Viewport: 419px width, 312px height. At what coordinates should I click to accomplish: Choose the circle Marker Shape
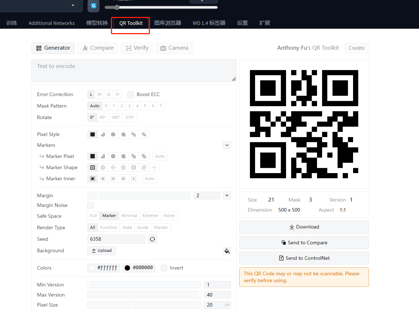click(x=103, y=168)
